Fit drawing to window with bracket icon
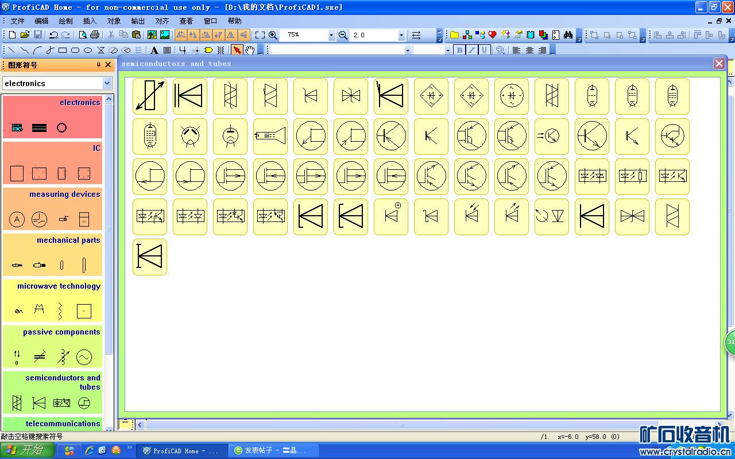The height and width of the screenshot is (459, 735). point(260,35)
